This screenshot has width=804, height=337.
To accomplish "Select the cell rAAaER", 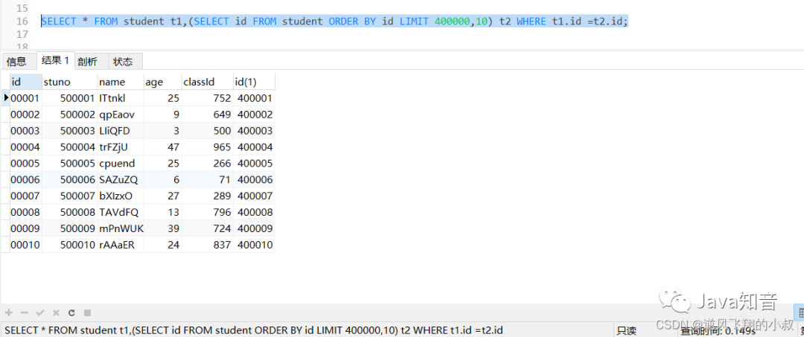I will click(121, 245).
